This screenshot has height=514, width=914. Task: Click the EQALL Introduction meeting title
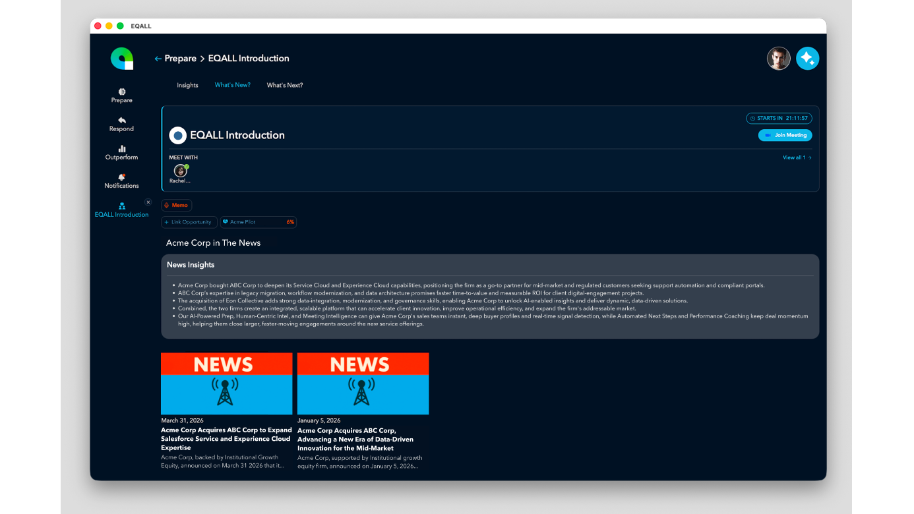237,135
